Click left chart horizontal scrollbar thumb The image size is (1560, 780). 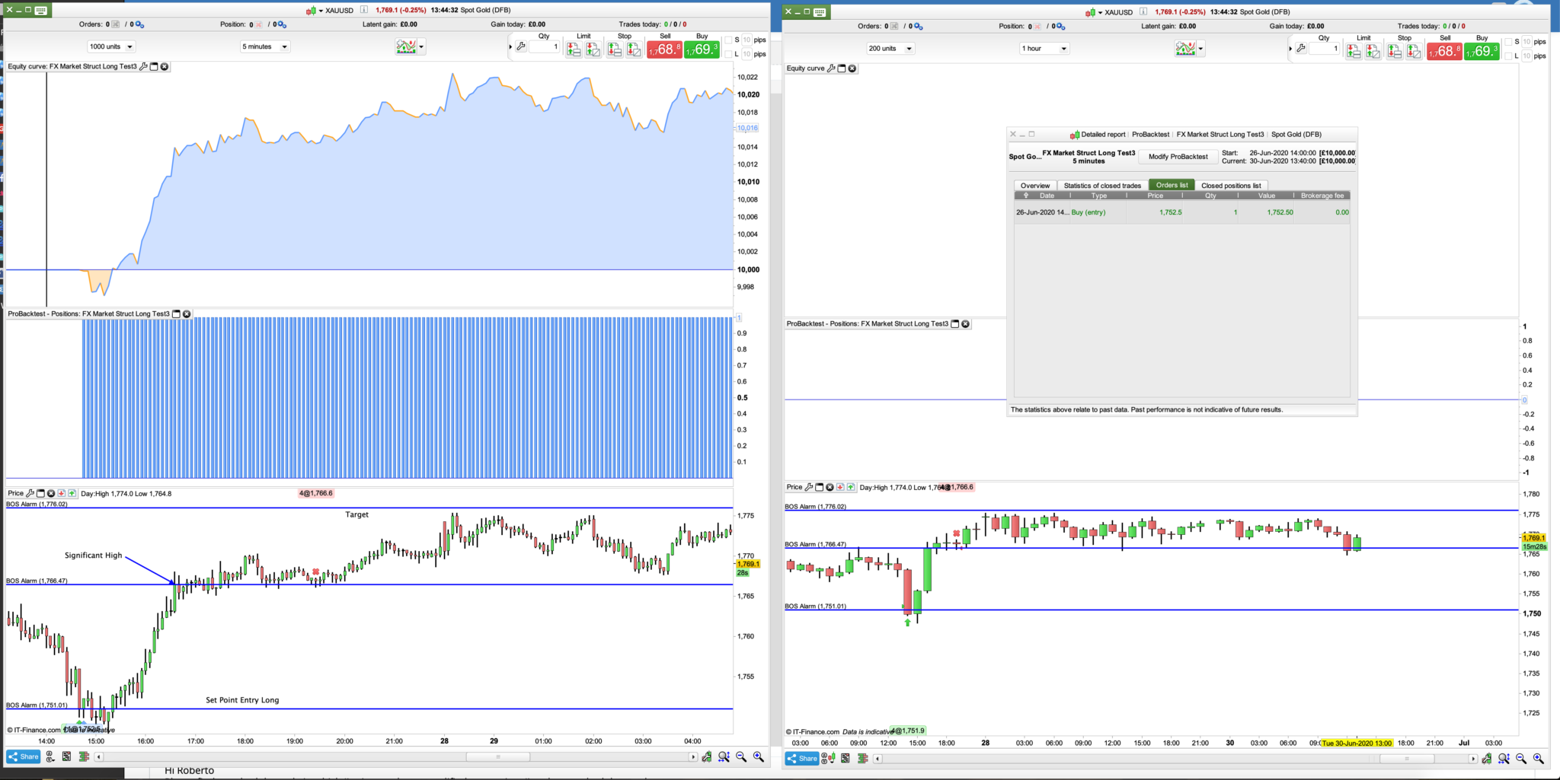click(x=497, y=756)
